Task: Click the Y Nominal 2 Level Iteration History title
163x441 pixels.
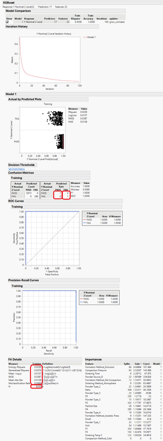Action: point(54,34)
